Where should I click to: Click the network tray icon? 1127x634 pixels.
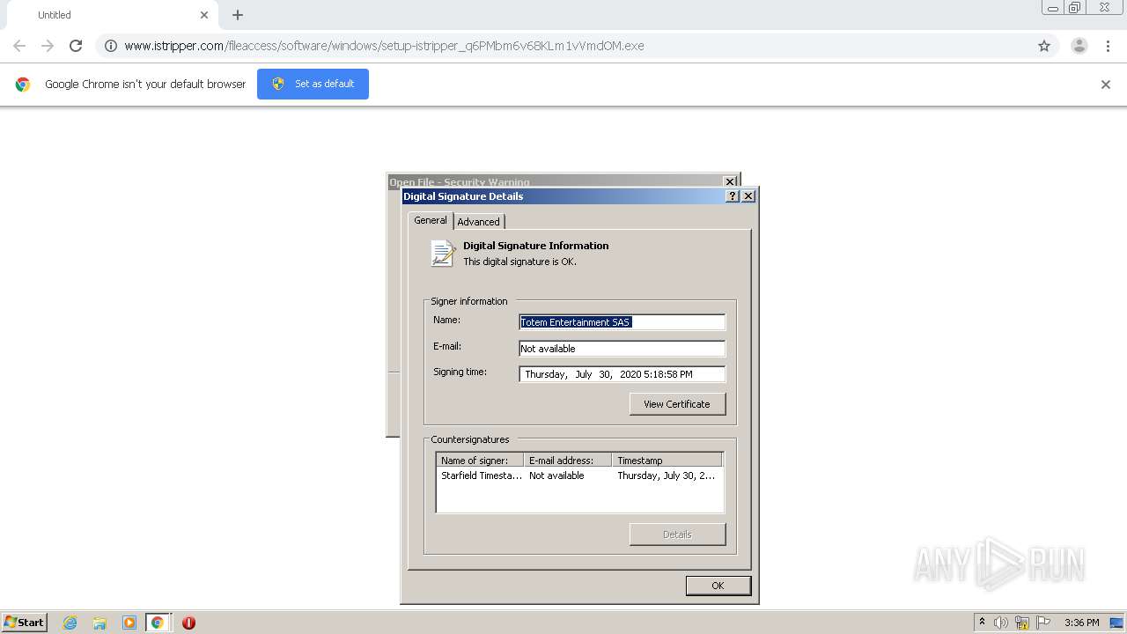point(1022,623)
